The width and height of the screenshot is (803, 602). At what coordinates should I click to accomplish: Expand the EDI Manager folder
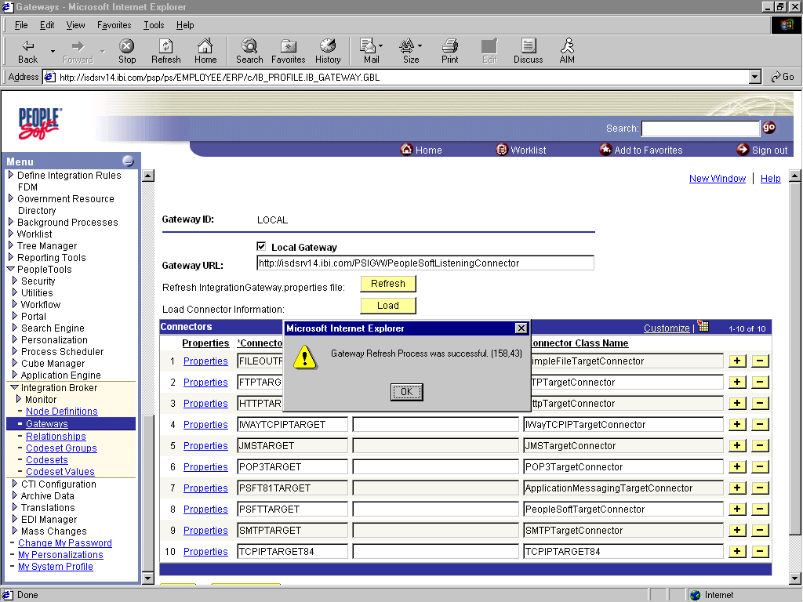tap(15, 519)
